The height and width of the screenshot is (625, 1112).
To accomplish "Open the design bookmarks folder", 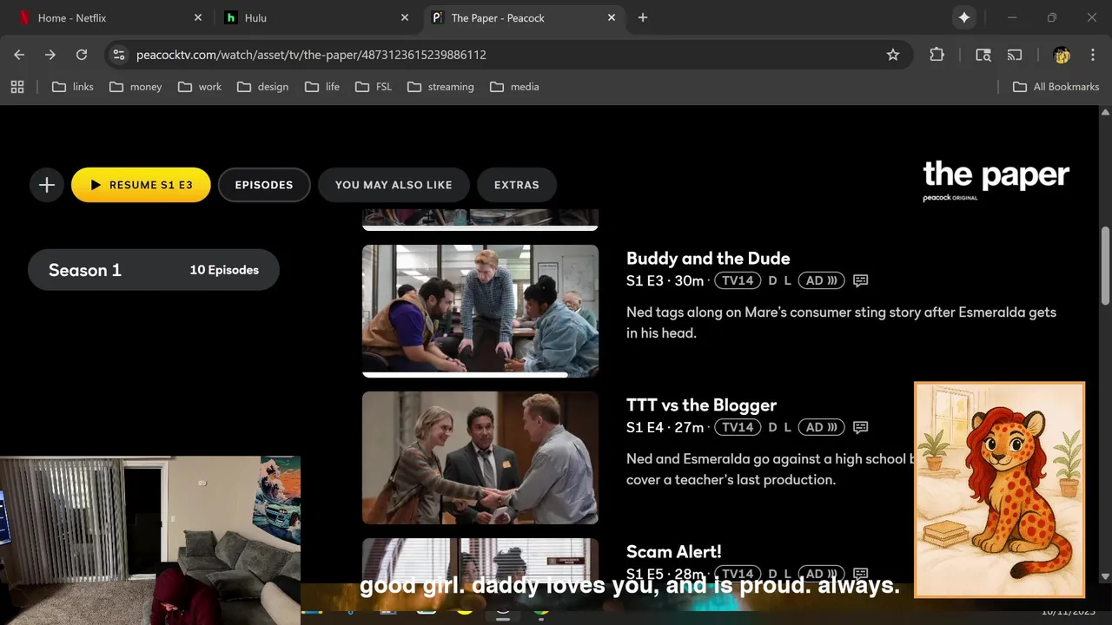I will pyautogui.click(x=262, y=87).
